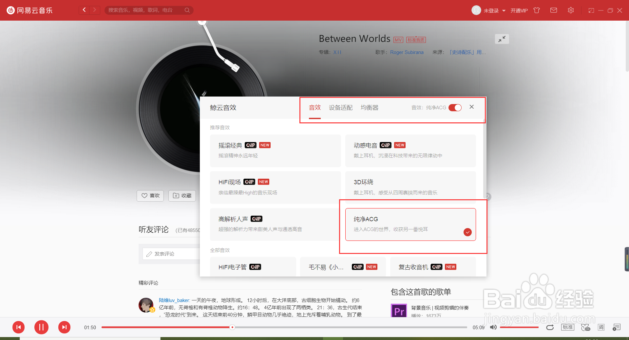Select the 摇滚经典 sound effect
629x340 pixels.
(x=276, y=151)
